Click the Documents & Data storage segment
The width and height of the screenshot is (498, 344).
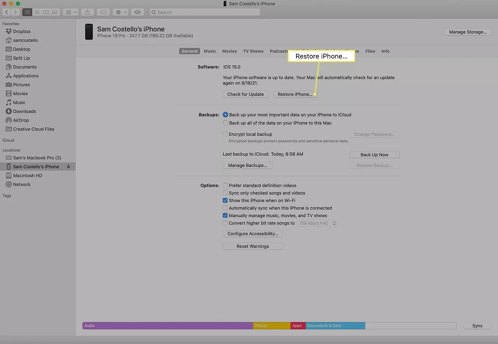point(335,326)
